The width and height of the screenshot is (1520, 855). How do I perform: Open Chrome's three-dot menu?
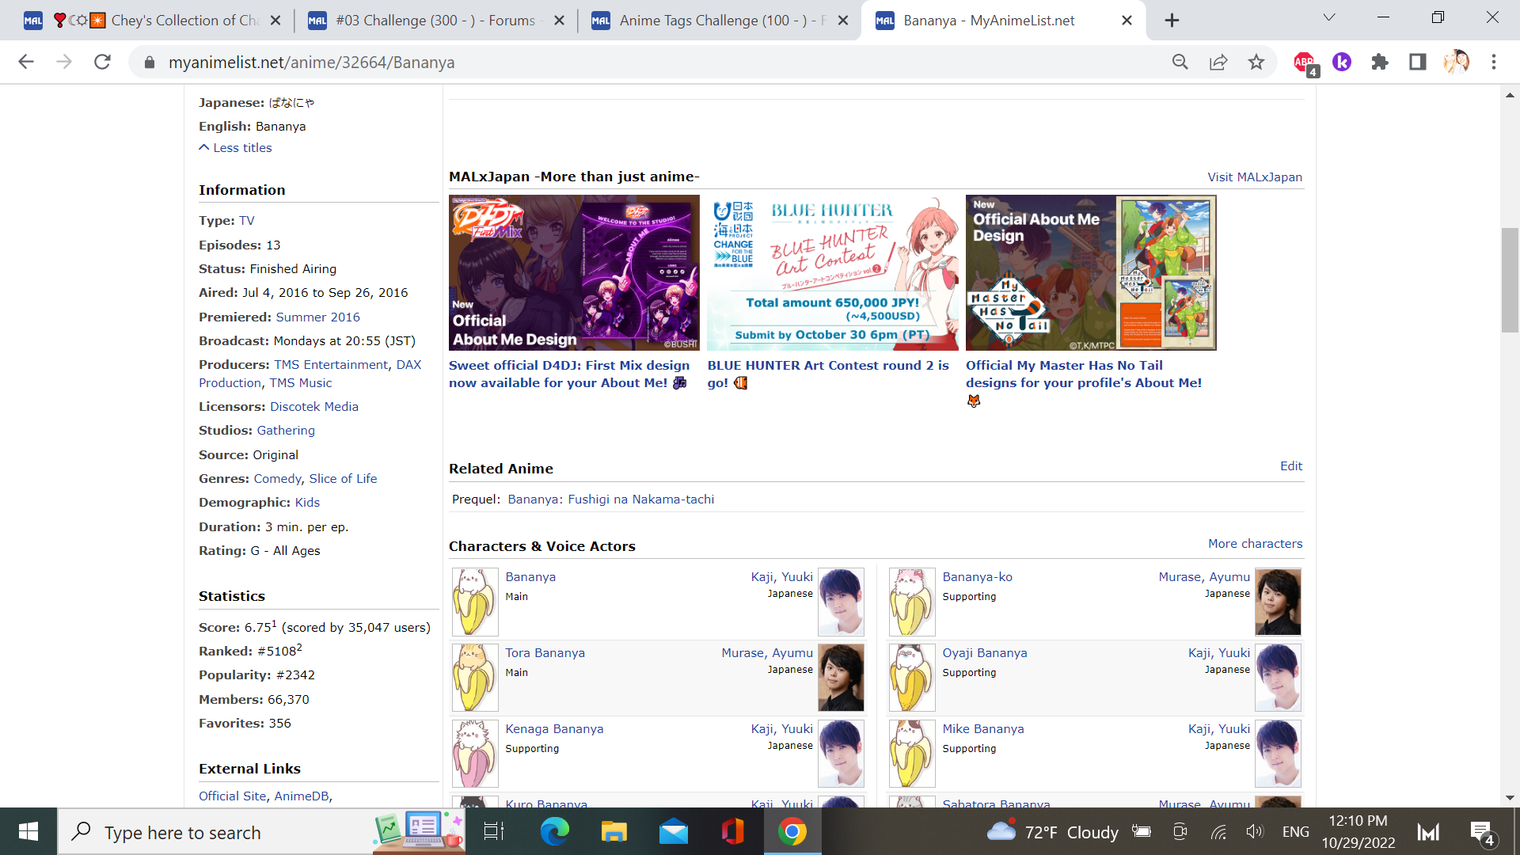click(x=1494, y=62)
